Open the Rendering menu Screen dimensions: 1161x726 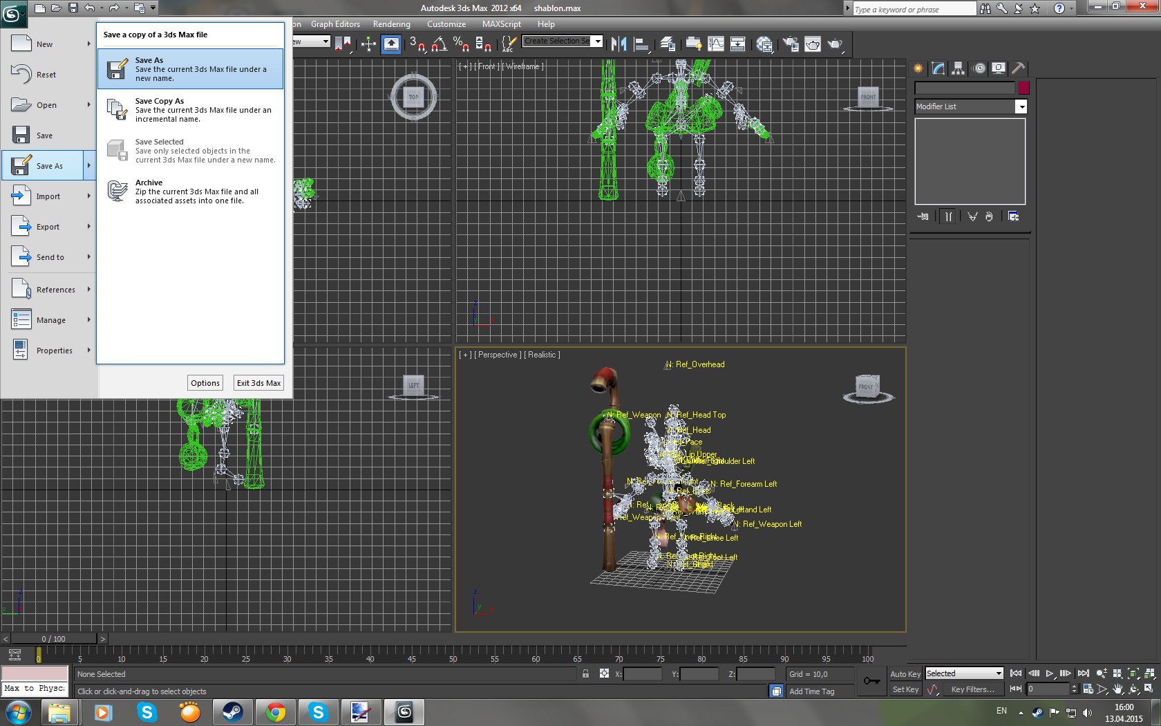pyautogui.click(x=391, y=24)
